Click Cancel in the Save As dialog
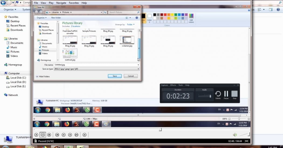283x148 pixels. point(131,76)
